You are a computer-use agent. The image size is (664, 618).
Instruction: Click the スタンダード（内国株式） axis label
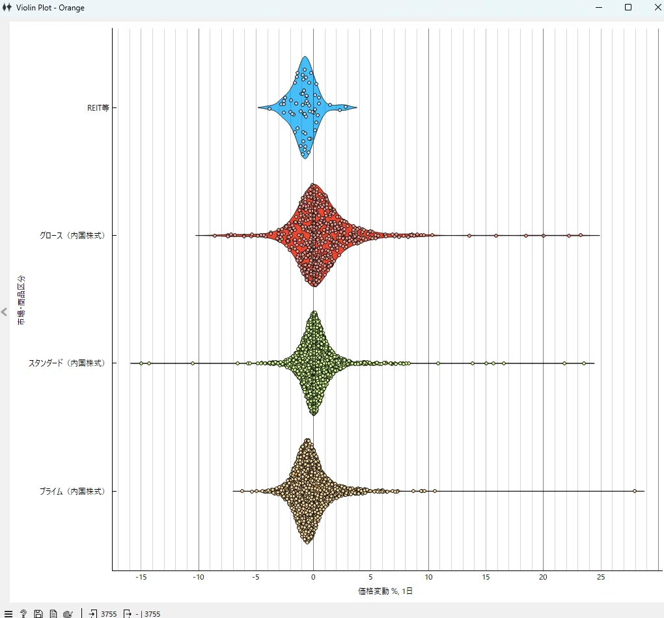coord(66,363)
